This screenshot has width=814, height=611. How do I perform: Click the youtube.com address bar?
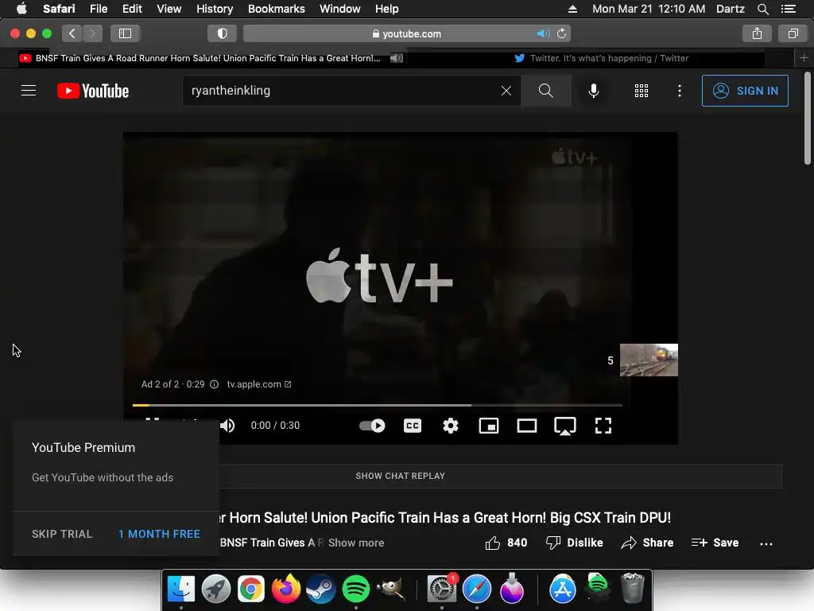click(407, 33)
